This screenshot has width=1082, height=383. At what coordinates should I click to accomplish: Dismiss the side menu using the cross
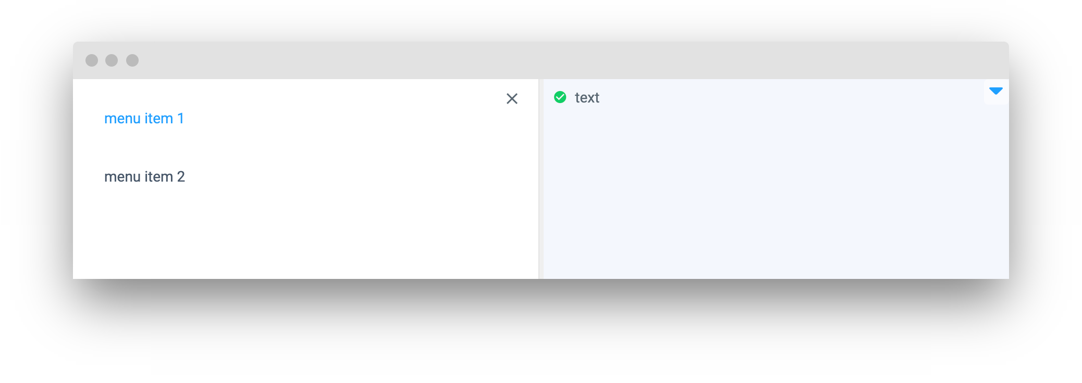coord(512,99)
